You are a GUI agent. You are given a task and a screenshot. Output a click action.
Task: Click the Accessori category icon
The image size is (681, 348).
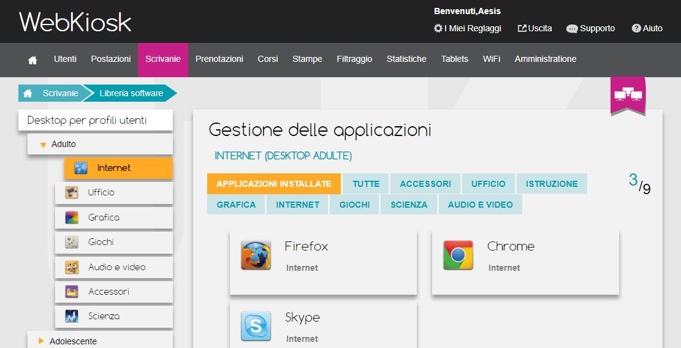coord(72,292)
